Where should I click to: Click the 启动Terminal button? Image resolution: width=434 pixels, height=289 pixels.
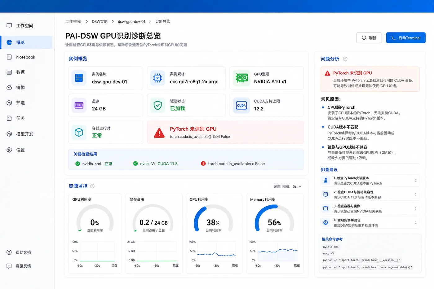point(406,38)
